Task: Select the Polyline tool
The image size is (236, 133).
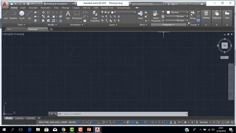Action: 13,15
